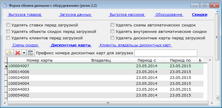The width and height of the screenshot is (222, 108).
Task: Click the discount card prefix input field
Action: point(166,53)
